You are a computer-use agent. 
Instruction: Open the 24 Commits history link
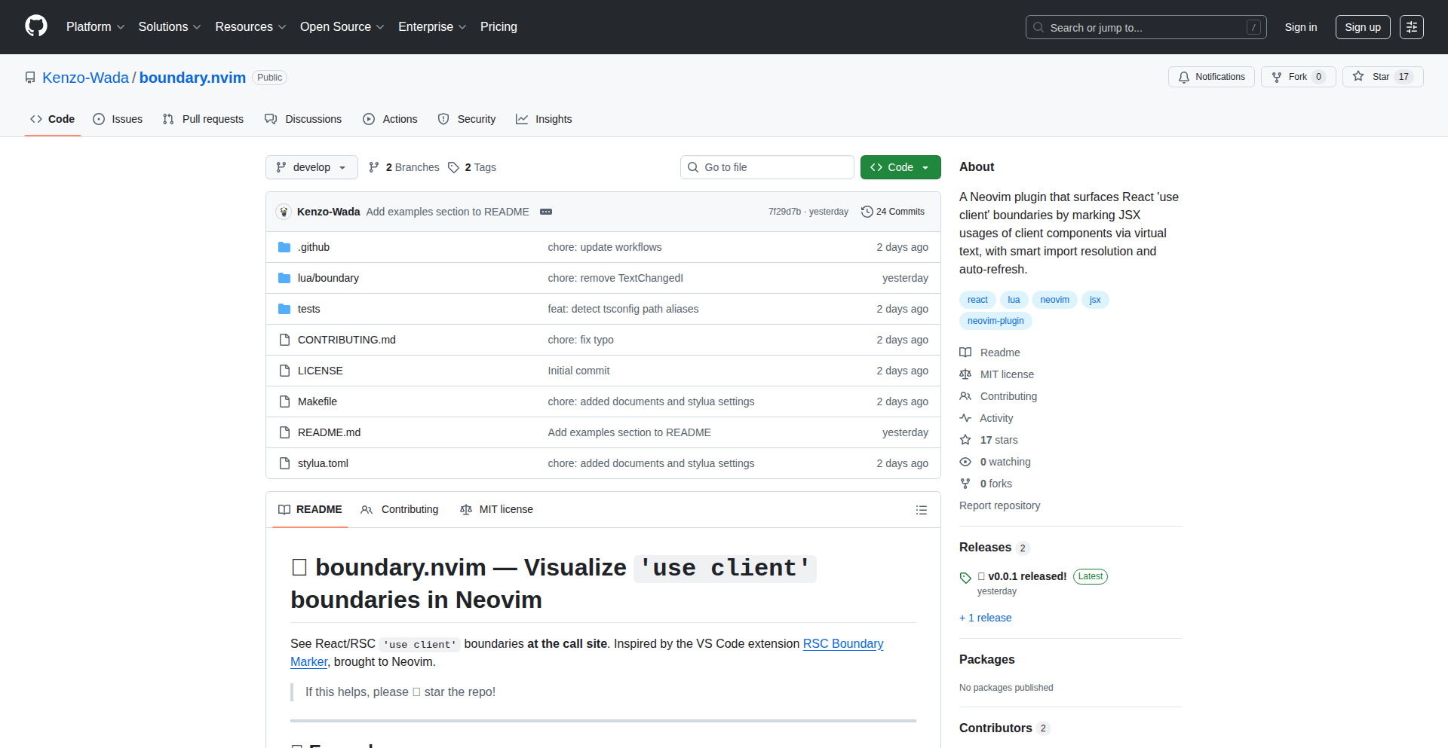(x=893, y=212)
